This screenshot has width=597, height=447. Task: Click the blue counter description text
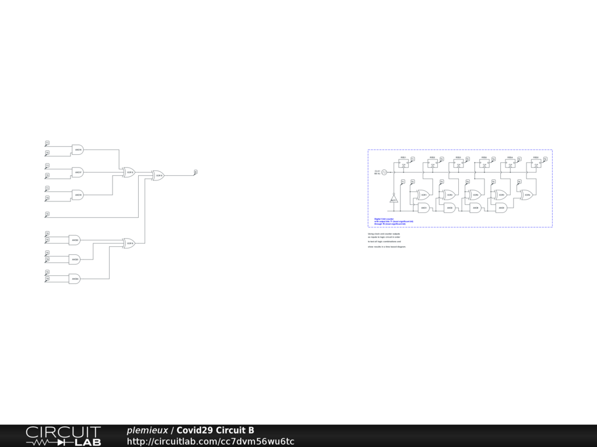[x=394, y=221]
